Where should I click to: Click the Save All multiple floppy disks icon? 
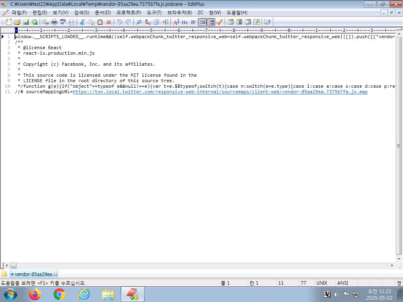tap(35, 22)
